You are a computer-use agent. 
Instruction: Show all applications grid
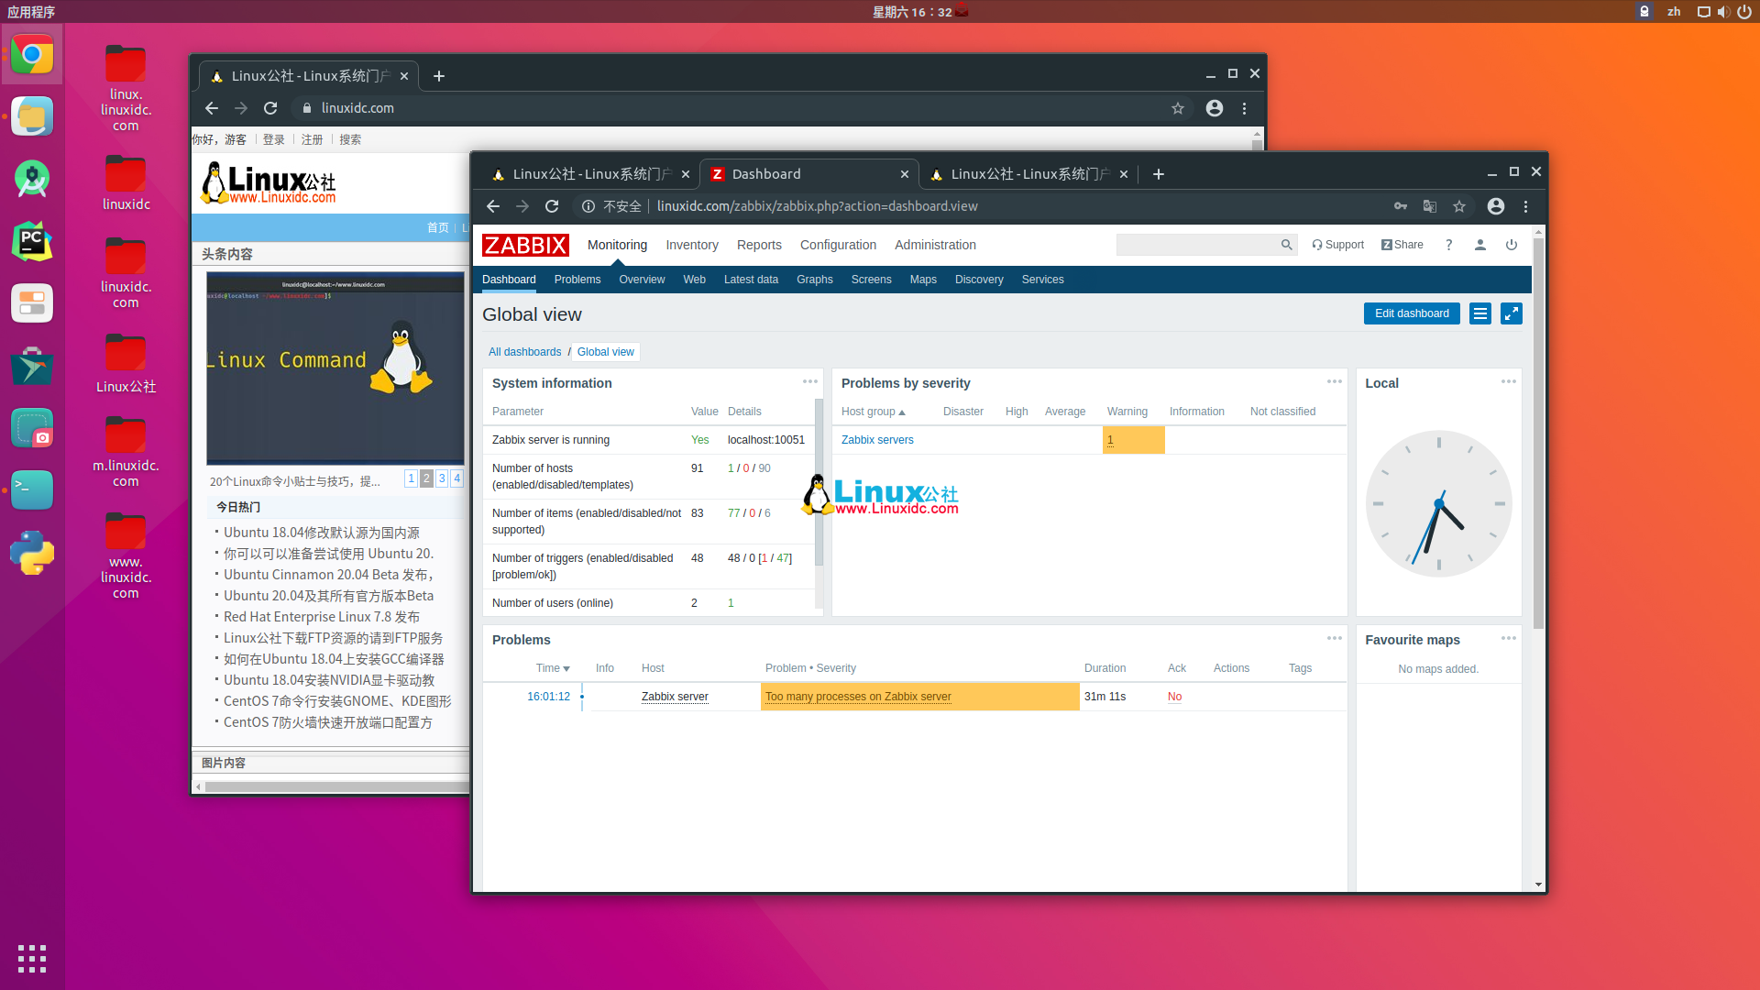coord(32,958)
